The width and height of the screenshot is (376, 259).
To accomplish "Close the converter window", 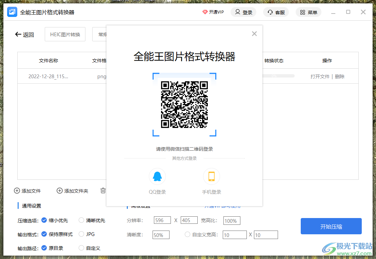I will pyautogui.click(x=363, y=12).
